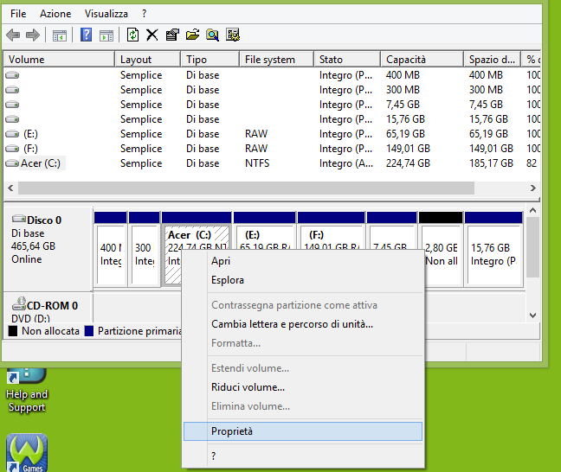Viewport: 561px width, 472px height.
Task: Select Esplora in the context menu
Action: [228, 280]
